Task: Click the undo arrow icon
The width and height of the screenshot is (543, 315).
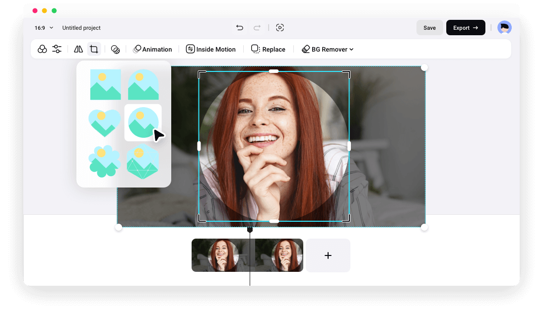Action: coord(240,28)
